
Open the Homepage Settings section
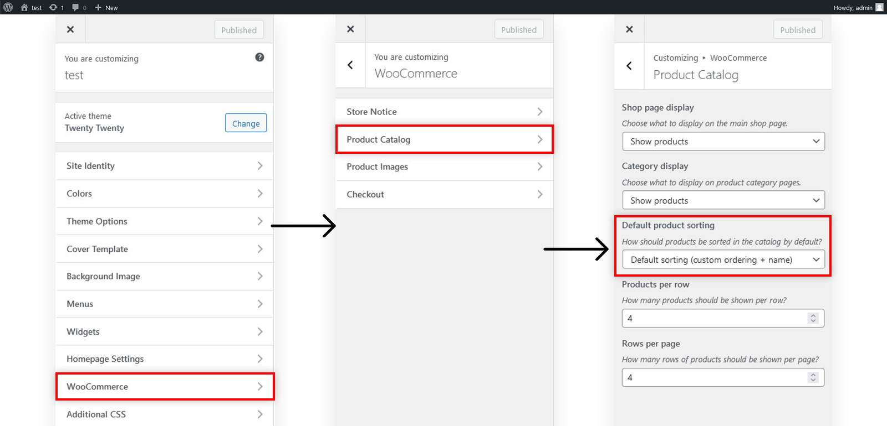pos(165,359)
